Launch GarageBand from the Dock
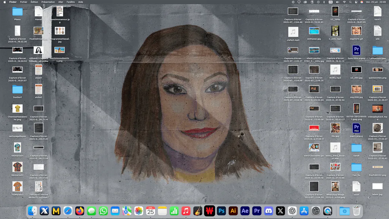The image size is (389, 219). [198, 211]
